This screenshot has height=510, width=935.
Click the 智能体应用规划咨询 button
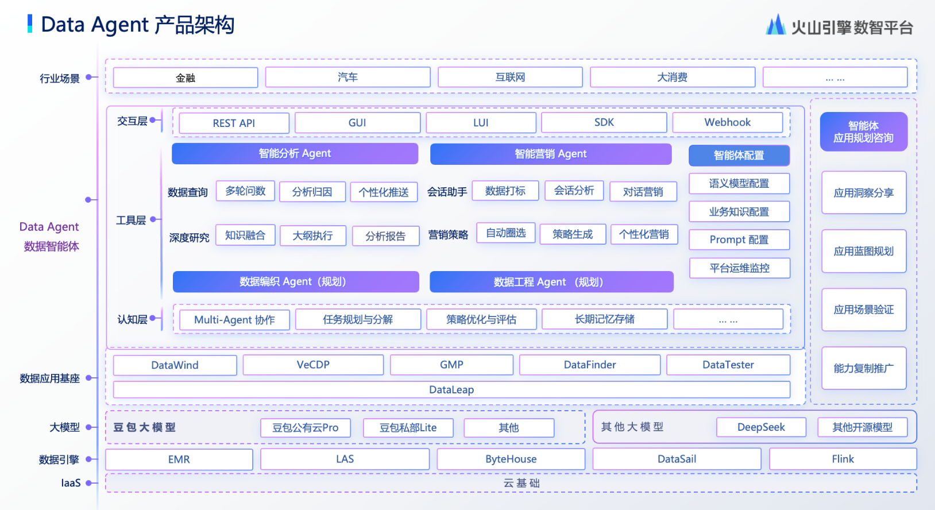pyautogui.click(x=864, y=132)
